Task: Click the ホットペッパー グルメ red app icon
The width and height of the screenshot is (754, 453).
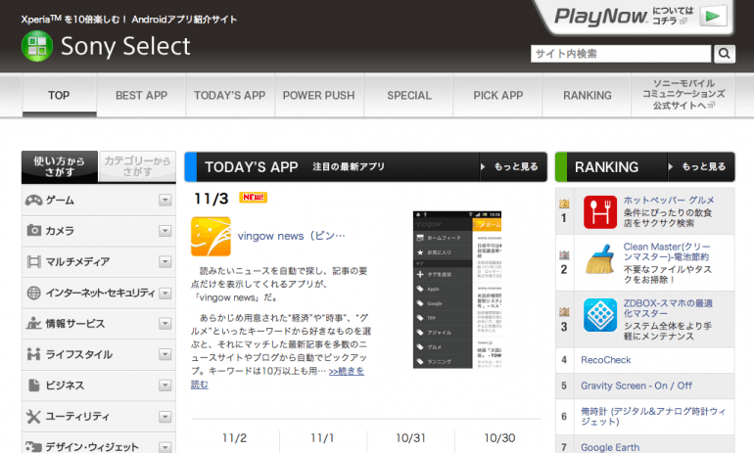Action: point(600,212)
